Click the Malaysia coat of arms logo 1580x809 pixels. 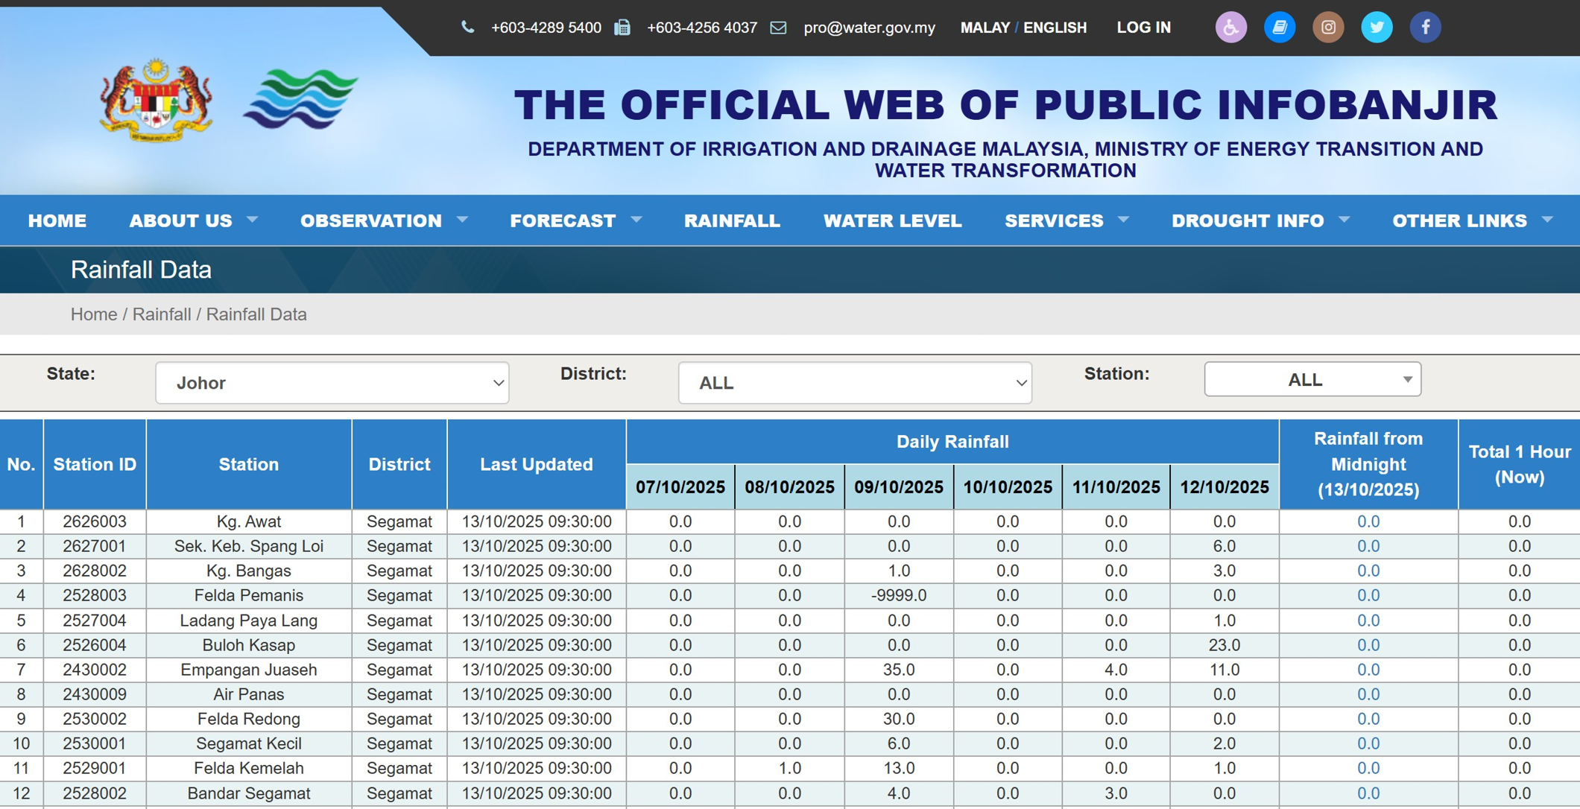coord(157,101)
